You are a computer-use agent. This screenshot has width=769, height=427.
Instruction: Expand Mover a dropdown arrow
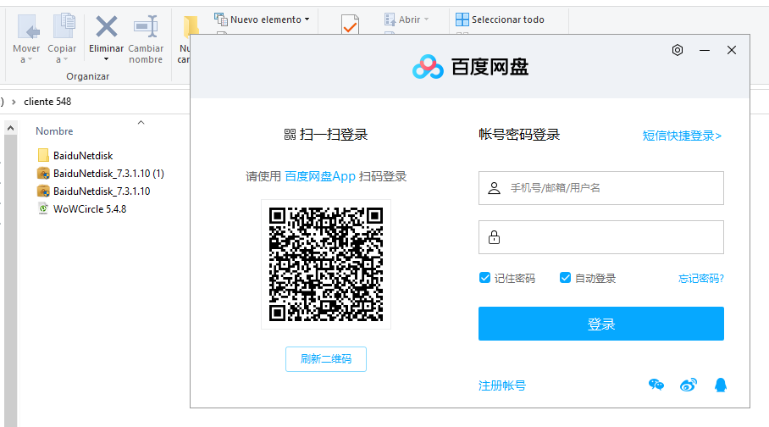pos(30,60)
